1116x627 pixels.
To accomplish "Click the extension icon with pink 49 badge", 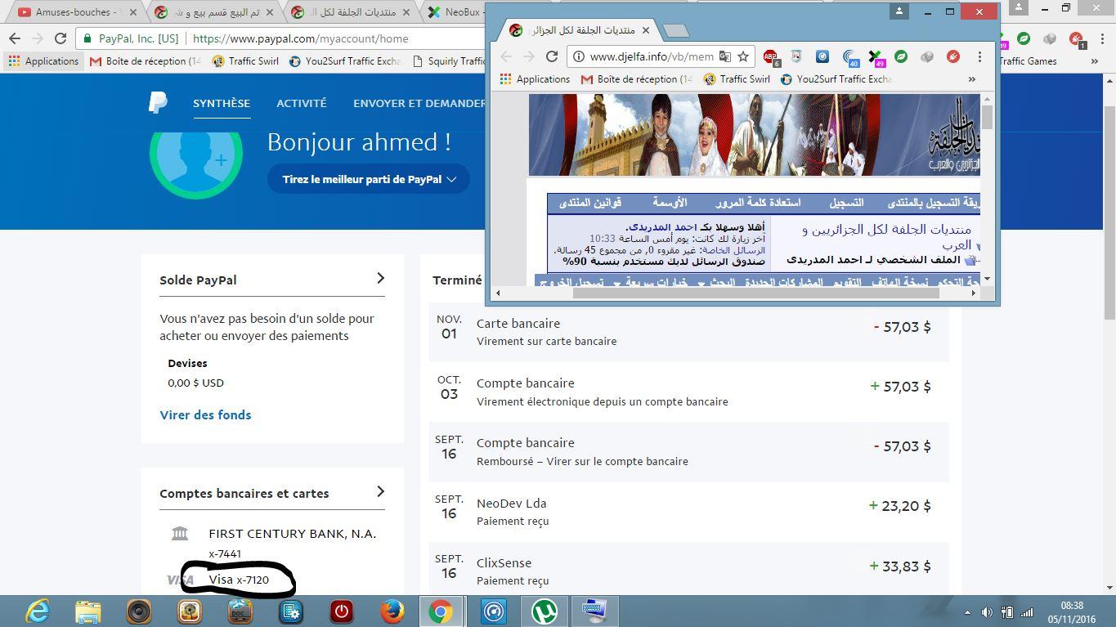I will (x=876, y=57).
